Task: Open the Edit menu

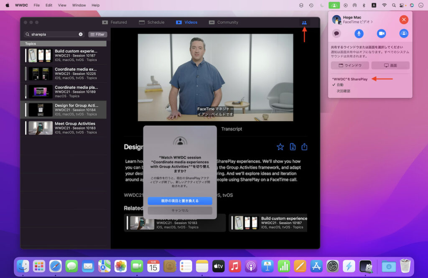Action: click(x=49, y=5)
